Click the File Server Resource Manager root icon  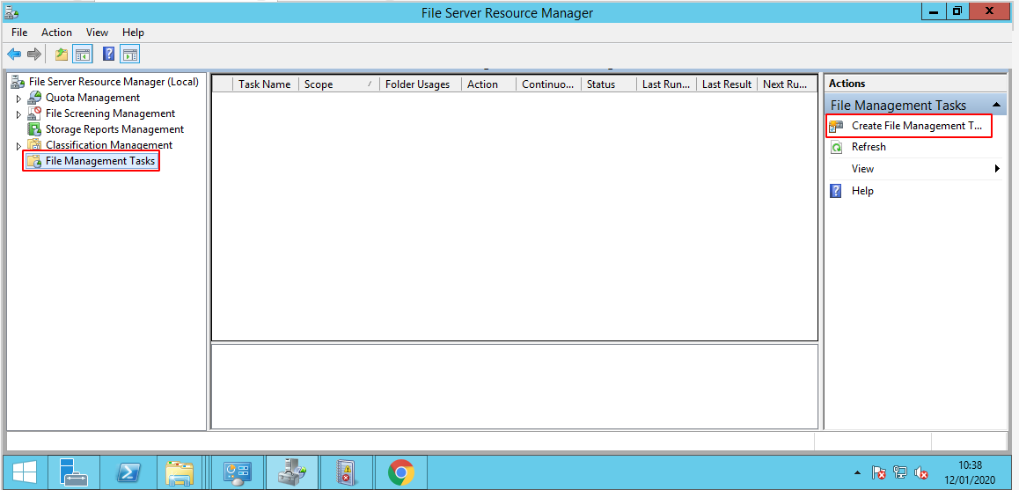18,82
